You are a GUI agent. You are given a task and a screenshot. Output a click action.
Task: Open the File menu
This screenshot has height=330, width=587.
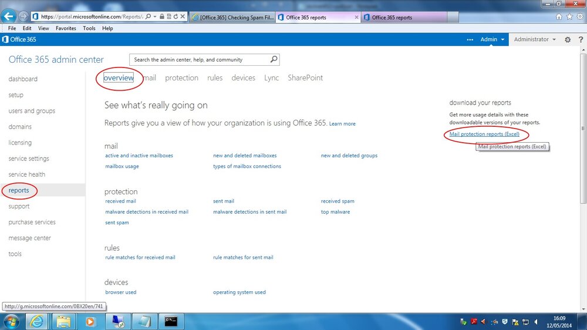(x=12, y=28)
